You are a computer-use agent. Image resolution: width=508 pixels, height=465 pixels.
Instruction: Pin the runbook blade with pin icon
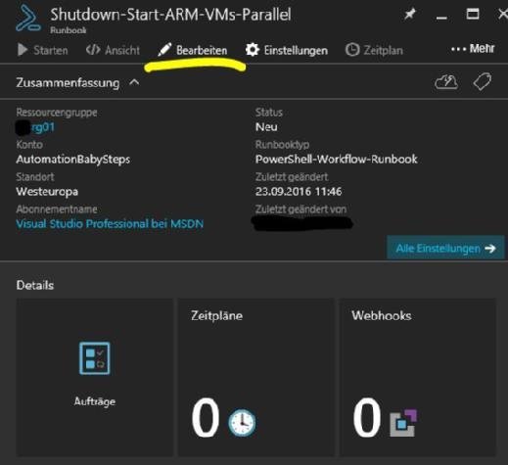pyautogui.click(x=410, y=14)
